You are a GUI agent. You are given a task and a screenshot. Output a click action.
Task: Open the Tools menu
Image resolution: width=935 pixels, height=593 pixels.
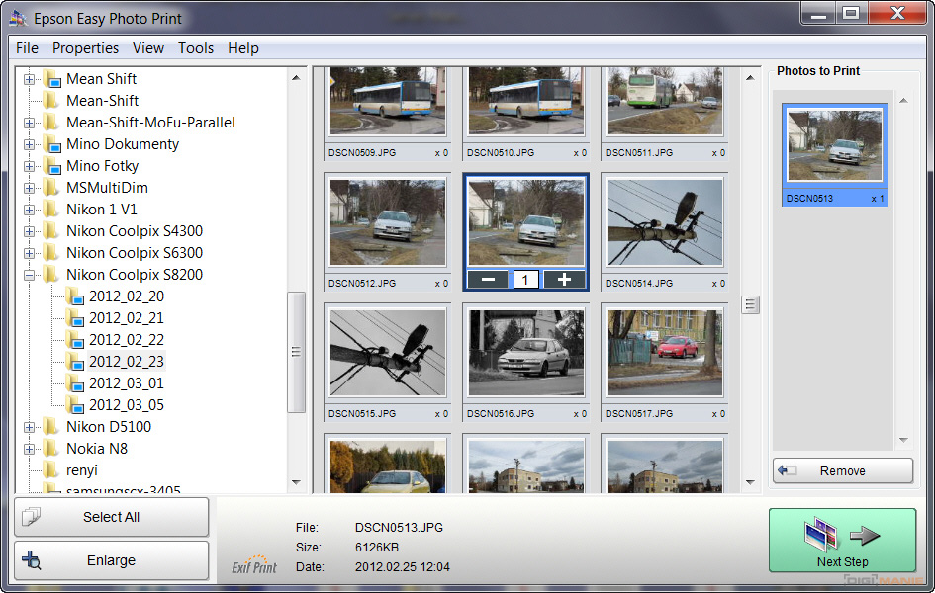pos(196,48)
